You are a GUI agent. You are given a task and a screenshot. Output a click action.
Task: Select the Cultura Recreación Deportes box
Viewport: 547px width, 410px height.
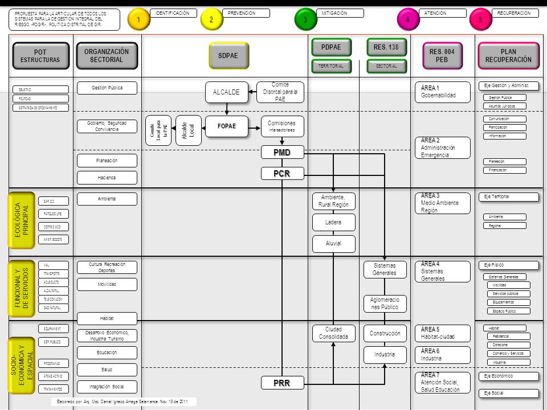(x=107, y=268)
